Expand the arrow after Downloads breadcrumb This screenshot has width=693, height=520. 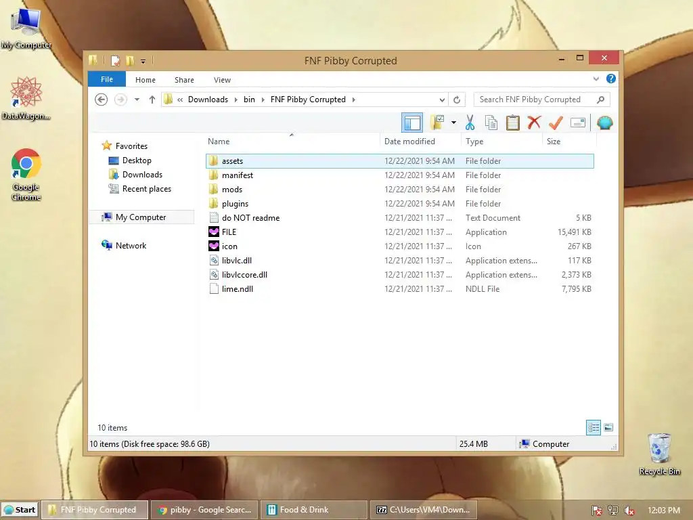(x=236, y=100)
